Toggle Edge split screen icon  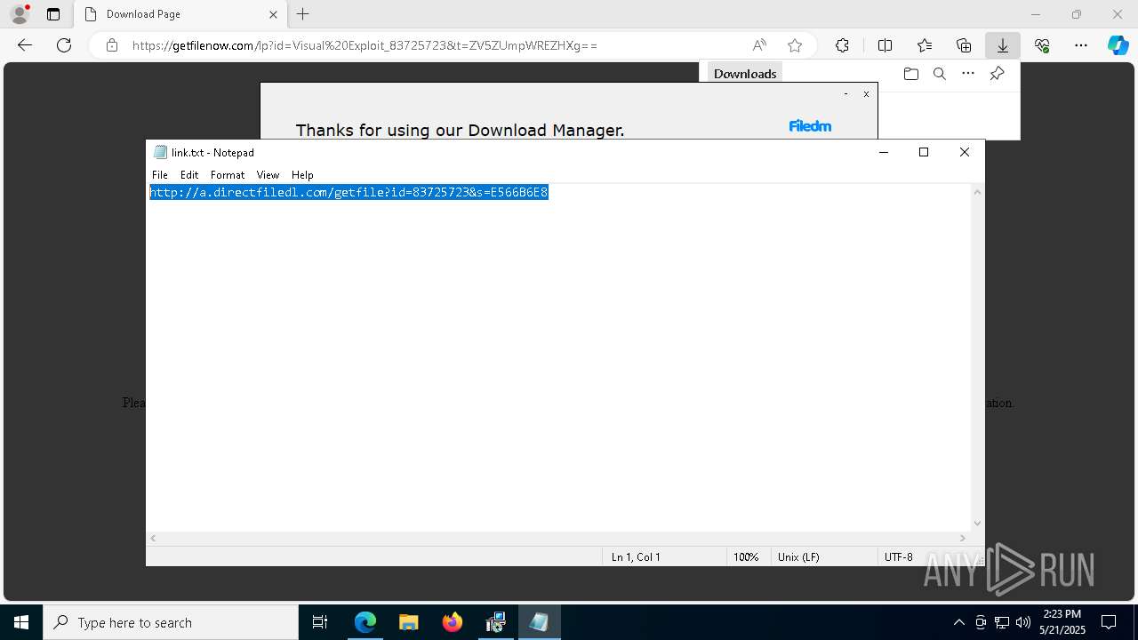(885, 45)
